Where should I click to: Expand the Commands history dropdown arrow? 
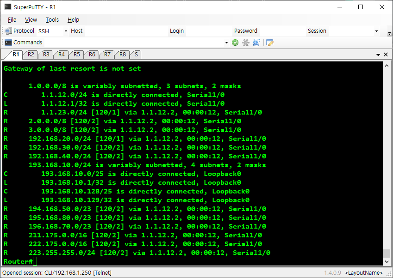click(x=226, y=42)
